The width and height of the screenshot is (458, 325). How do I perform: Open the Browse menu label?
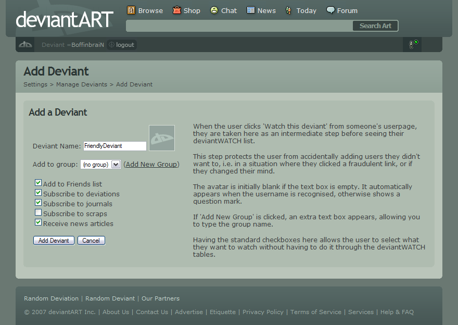(150, 10)
